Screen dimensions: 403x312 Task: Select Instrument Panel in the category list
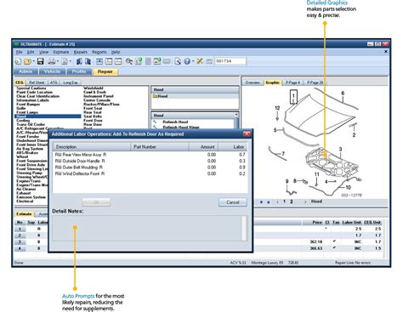(99, 96)
